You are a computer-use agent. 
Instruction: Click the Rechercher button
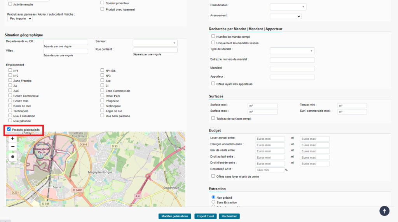pyautogui.click(x=229, y=216)
